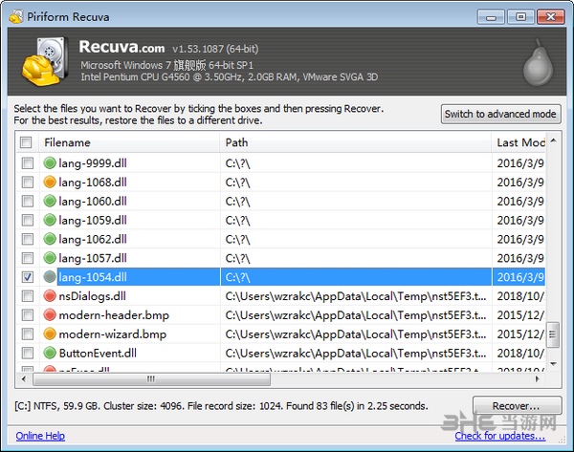The image size is (574, 452).
Task: Open the Check for updates... link
Action: coord(500,436)
